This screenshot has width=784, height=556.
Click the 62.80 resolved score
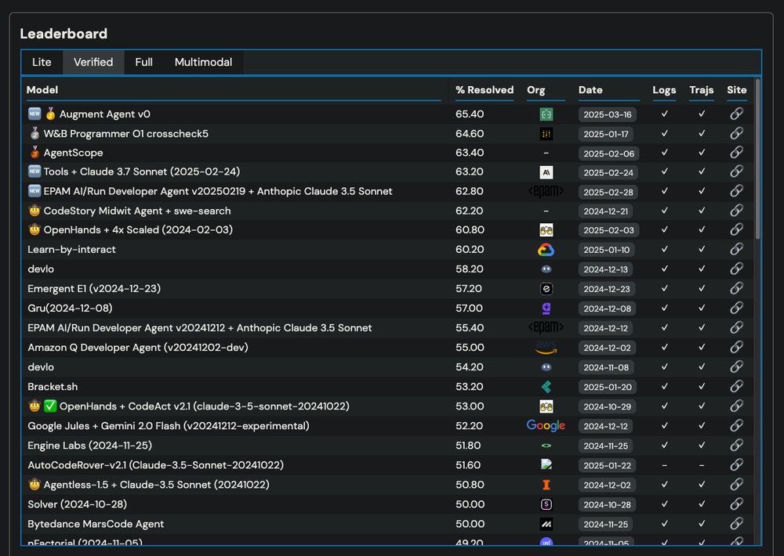(x=470, y=191)
